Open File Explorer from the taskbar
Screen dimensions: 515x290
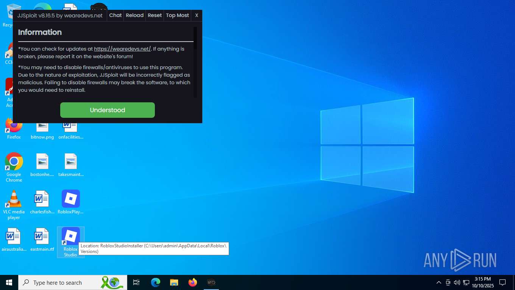pyautogui.click(x=174, y=282)
